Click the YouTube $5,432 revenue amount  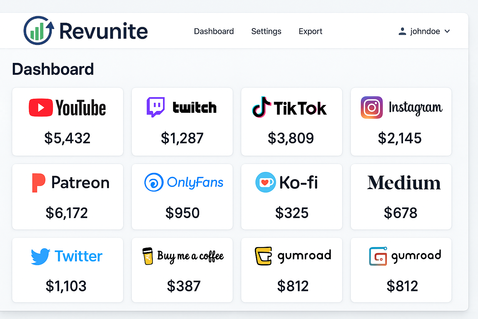[67, 138]
